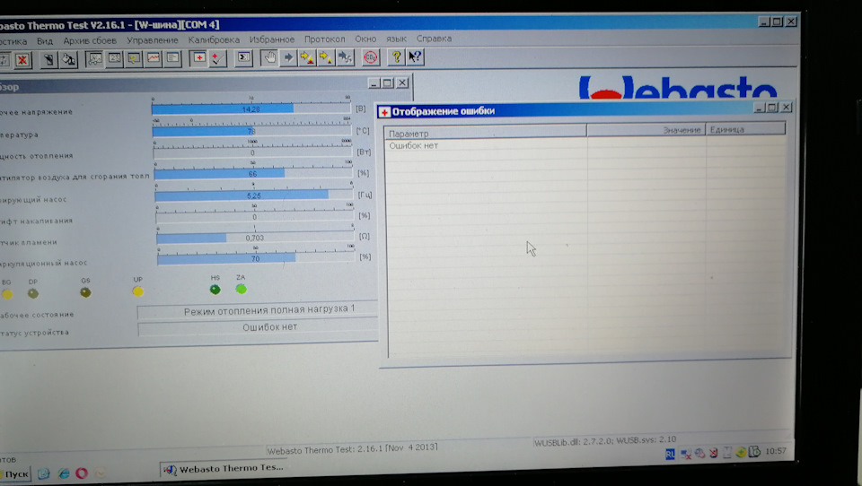Open the error display red cross icon
This screenshot has width=862, height=486.
(199, 58)
